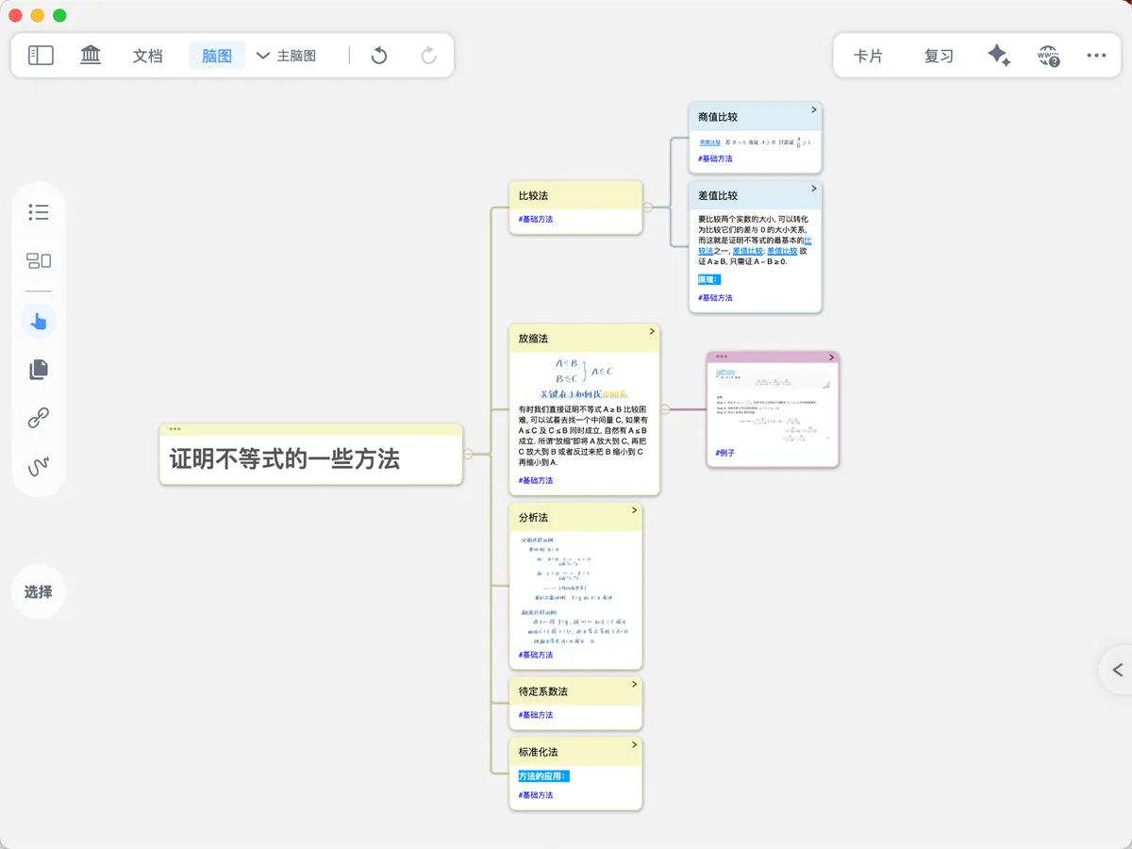Click the copy cards icon

pyautogui.click(x=39, y=369)
